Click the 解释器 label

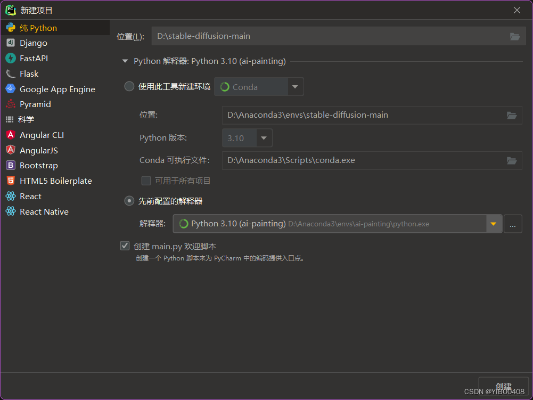click(153, 224)
